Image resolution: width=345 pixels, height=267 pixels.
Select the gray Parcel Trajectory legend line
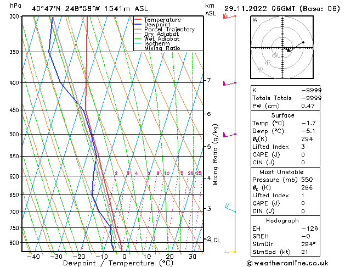pos(138,29)
